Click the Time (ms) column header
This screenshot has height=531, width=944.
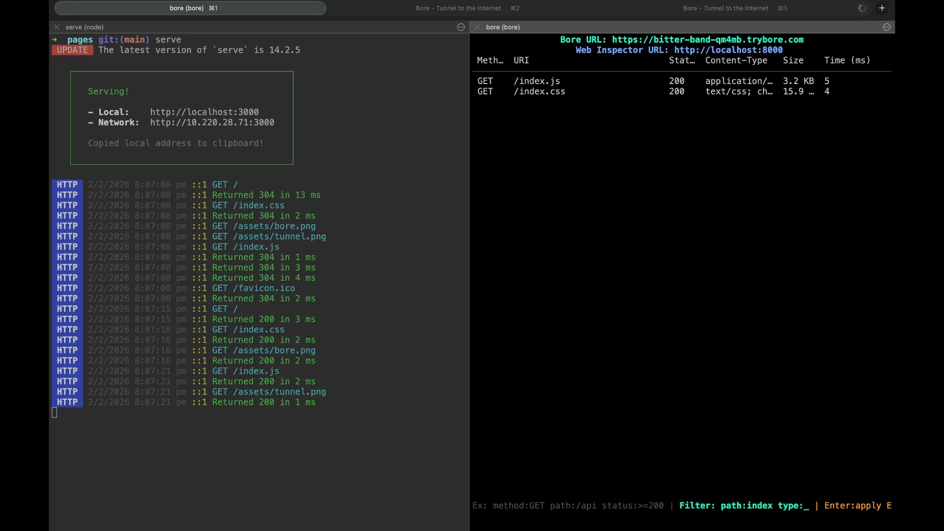point(847,60)
